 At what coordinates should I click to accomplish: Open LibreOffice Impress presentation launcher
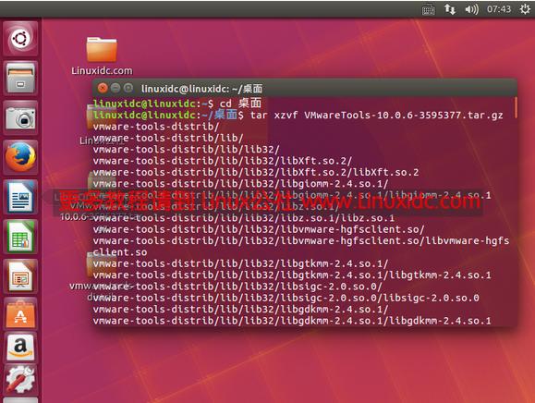[20, 276]
